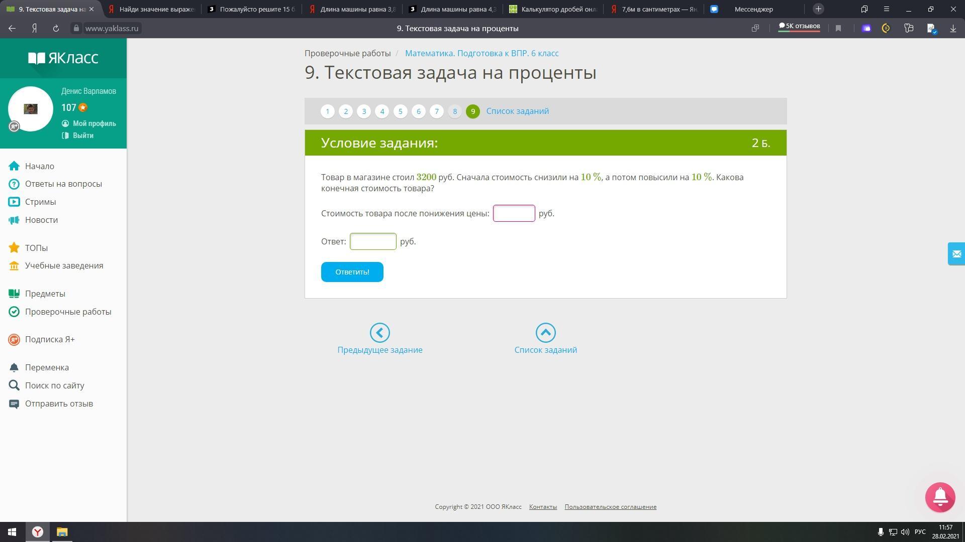Open the blue envelope message tab
The height and width of the screenshot is (542, 965).
point(956,254)
